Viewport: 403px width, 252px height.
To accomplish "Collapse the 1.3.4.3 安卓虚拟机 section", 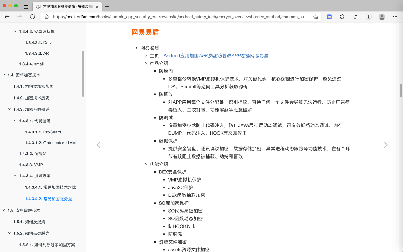I will (x=15, y=31).
